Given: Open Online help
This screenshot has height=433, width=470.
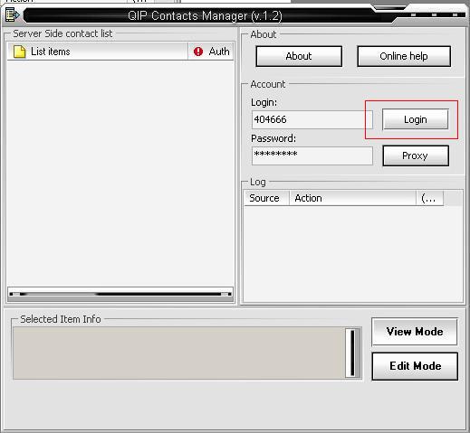Looking at the screenshot, I should click(x=404, y=56).
